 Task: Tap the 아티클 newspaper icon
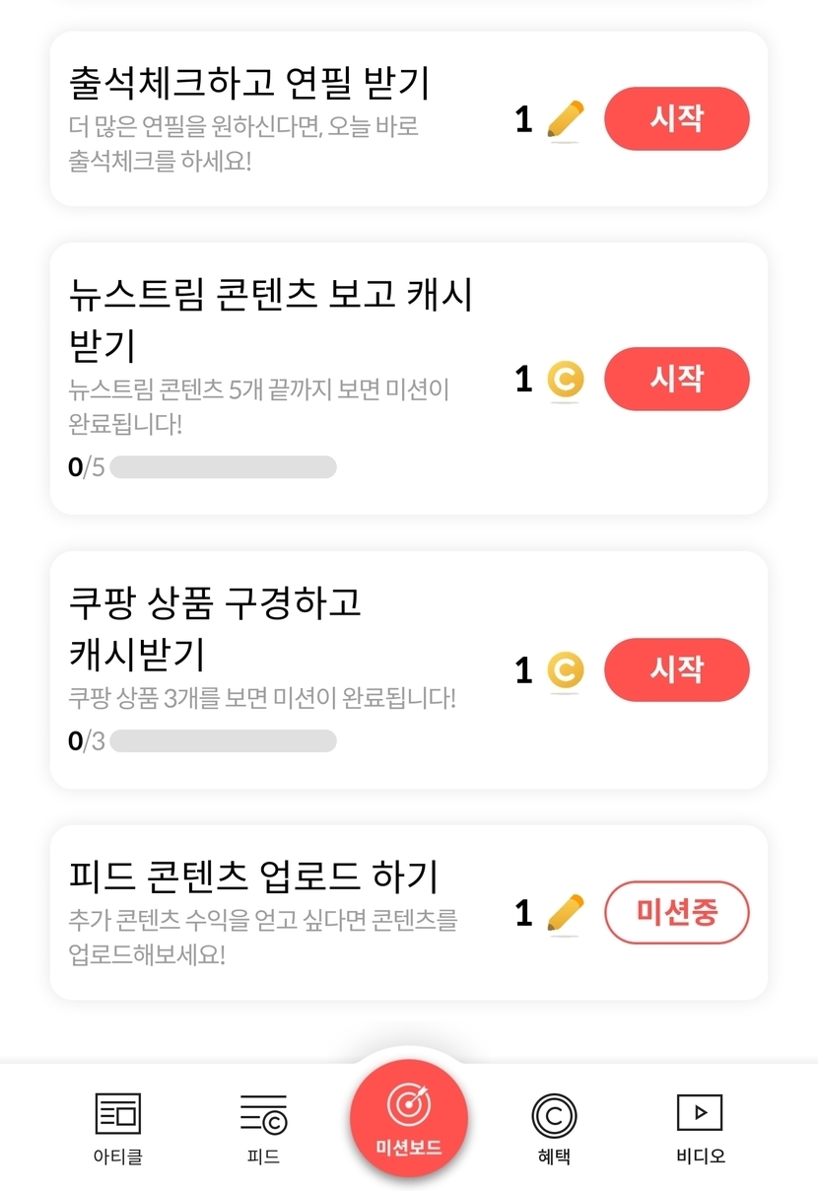118,1114
